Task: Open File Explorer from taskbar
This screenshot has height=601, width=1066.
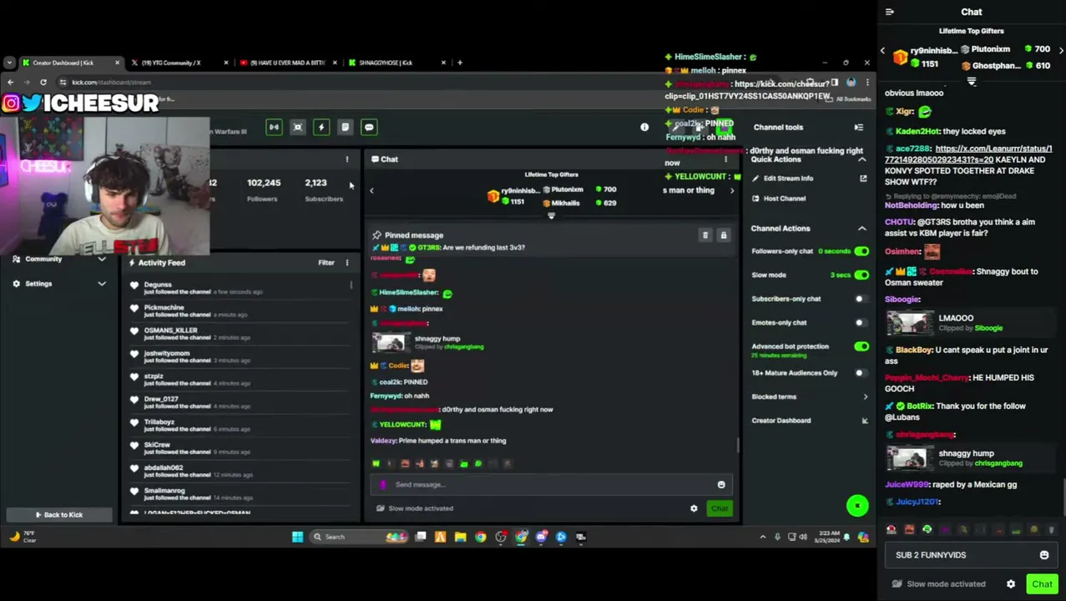Action: (x=460, y=537)
